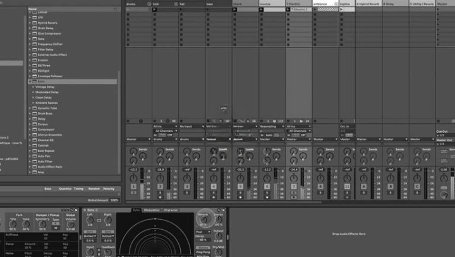Launch the reverse track clip
Screen dimensions: 455x257
(261, 9)
